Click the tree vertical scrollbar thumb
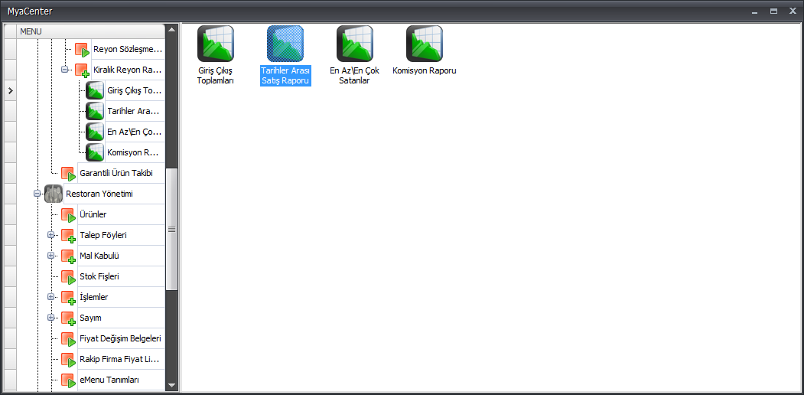 [172, 230]
